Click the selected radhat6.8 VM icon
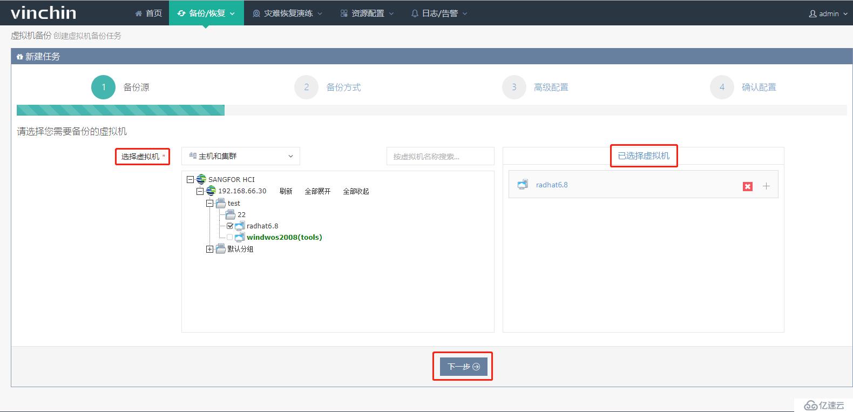Screen dimensions: 853x412 pos(523,185)
